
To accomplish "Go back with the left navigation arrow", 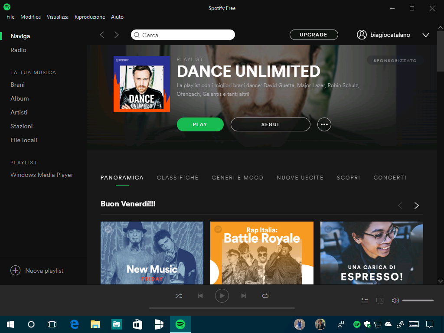I will tap(102, 35).
